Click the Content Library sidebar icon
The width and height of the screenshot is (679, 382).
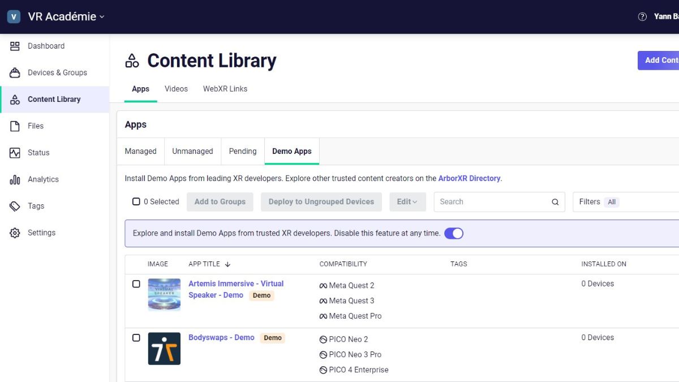(x=15, y=99)
